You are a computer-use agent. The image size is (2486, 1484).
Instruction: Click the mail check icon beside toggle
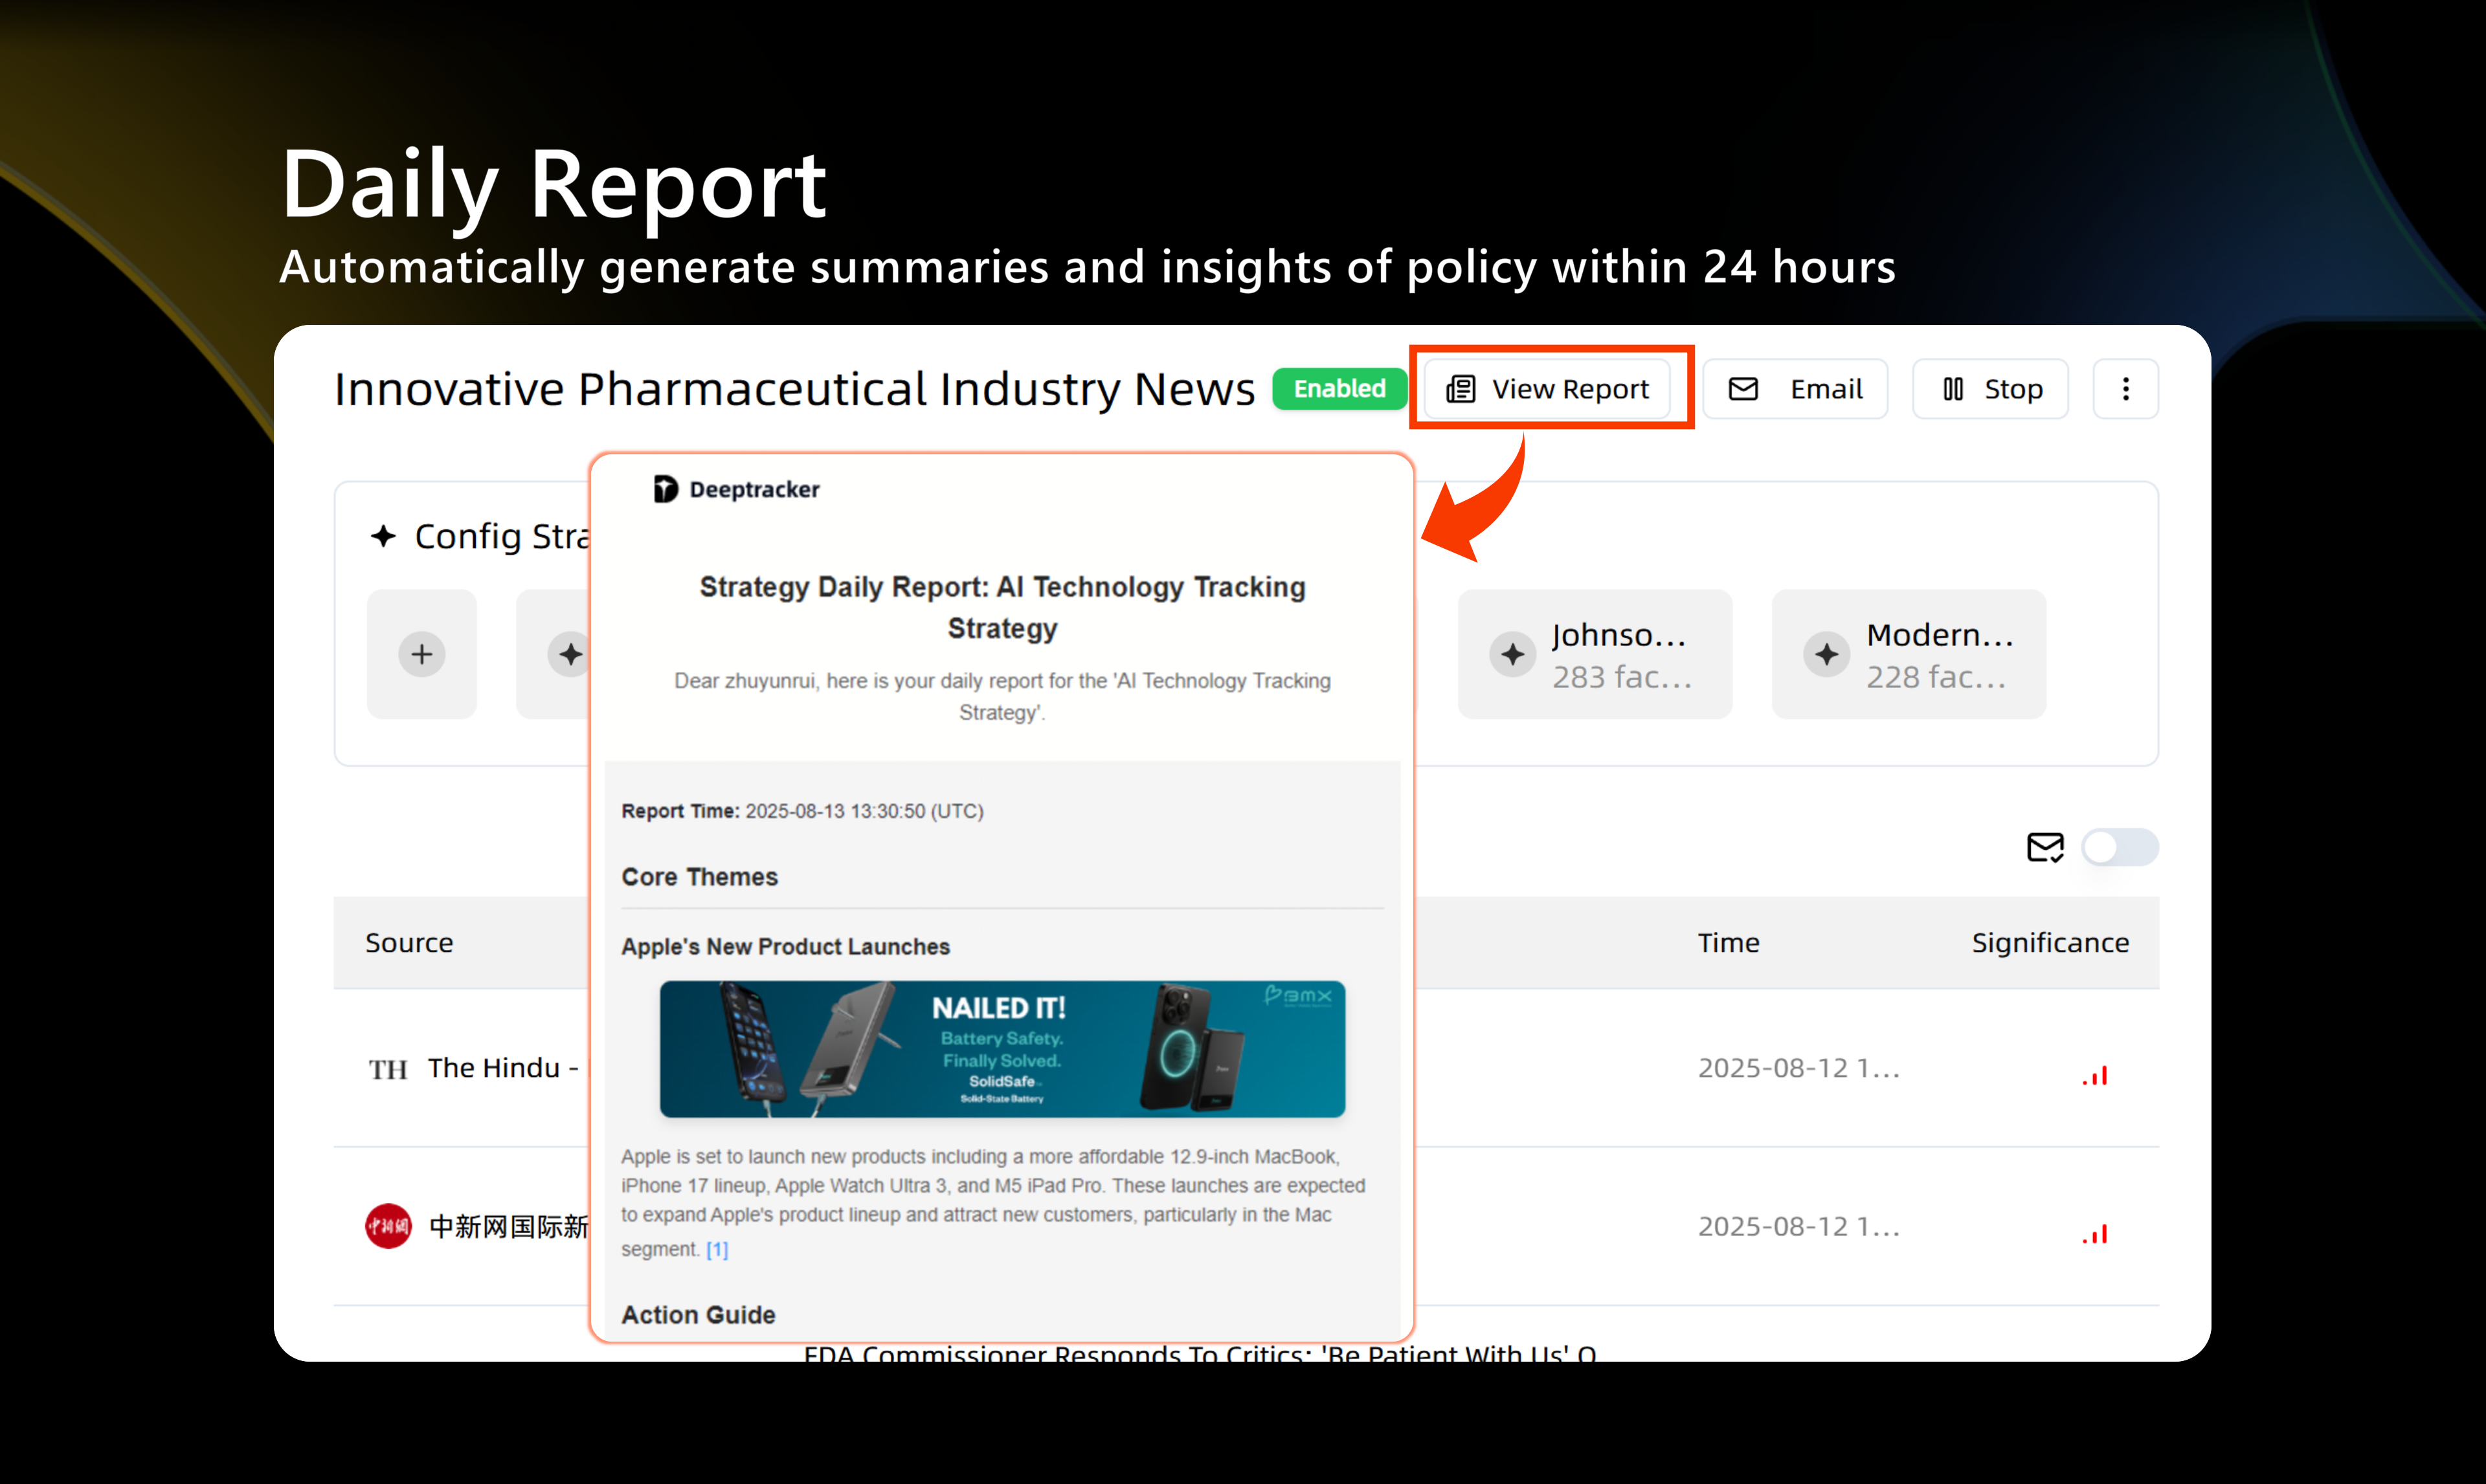coord(2045,847)
